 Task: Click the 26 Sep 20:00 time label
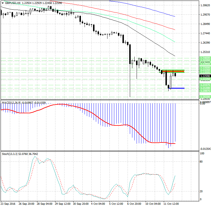(26, 204)
